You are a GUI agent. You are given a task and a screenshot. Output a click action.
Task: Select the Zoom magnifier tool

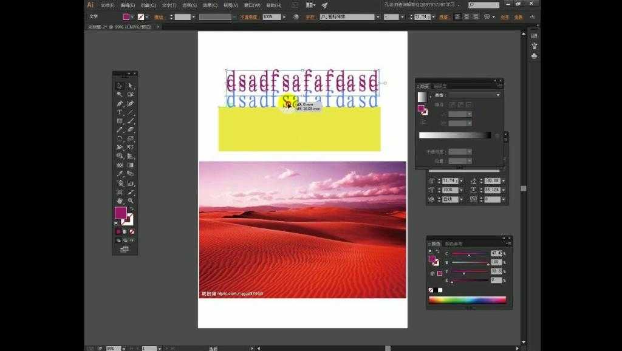[x=131, y=200]
